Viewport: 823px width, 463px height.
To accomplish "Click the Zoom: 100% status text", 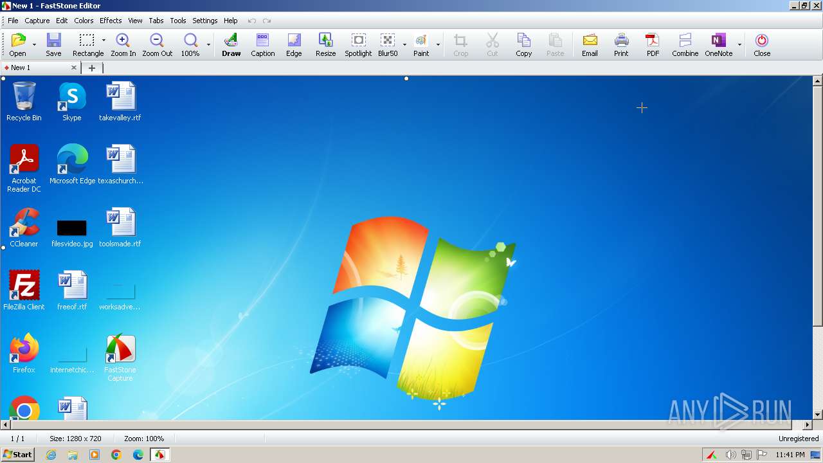I will (x=144, y=439).
